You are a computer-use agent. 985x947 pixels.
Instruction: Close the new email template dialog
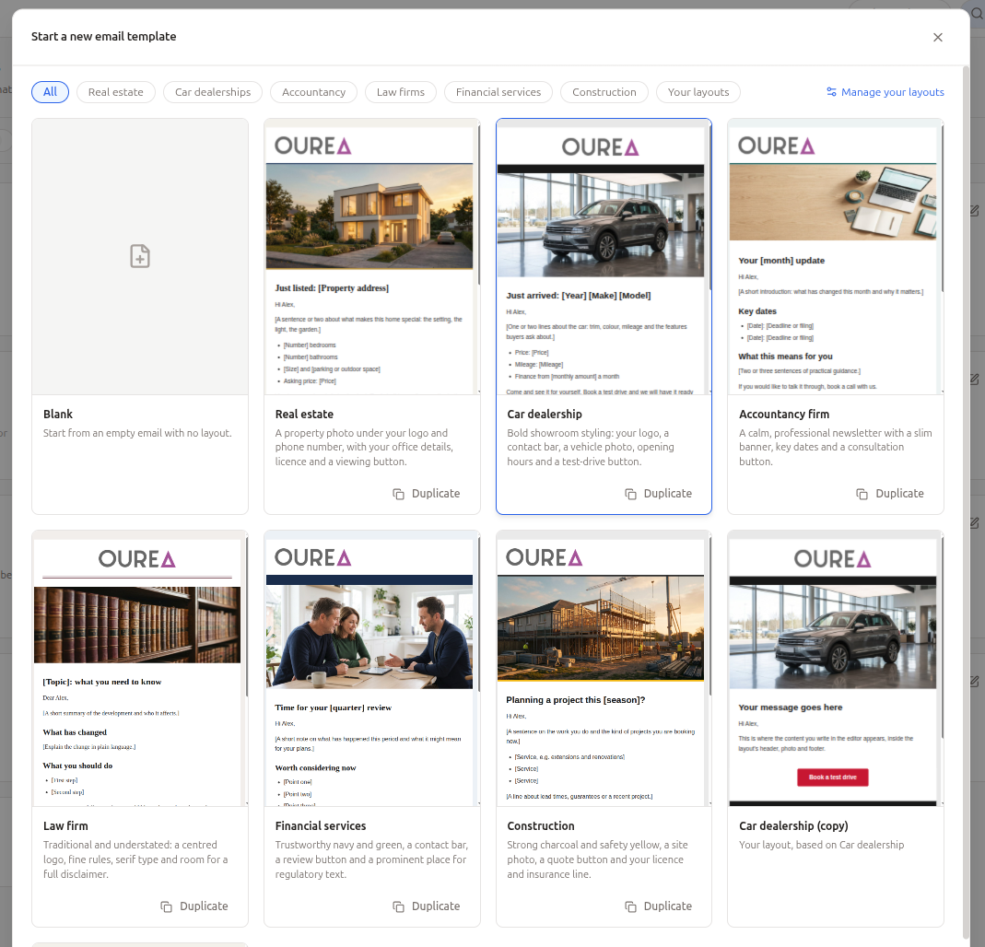click(937, 38)
